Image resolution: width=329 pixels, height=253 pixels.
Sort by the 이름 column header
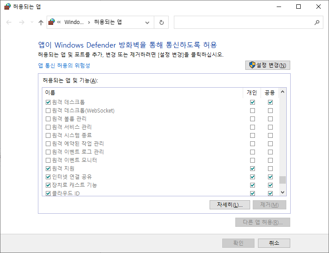[x=142, y=92]
